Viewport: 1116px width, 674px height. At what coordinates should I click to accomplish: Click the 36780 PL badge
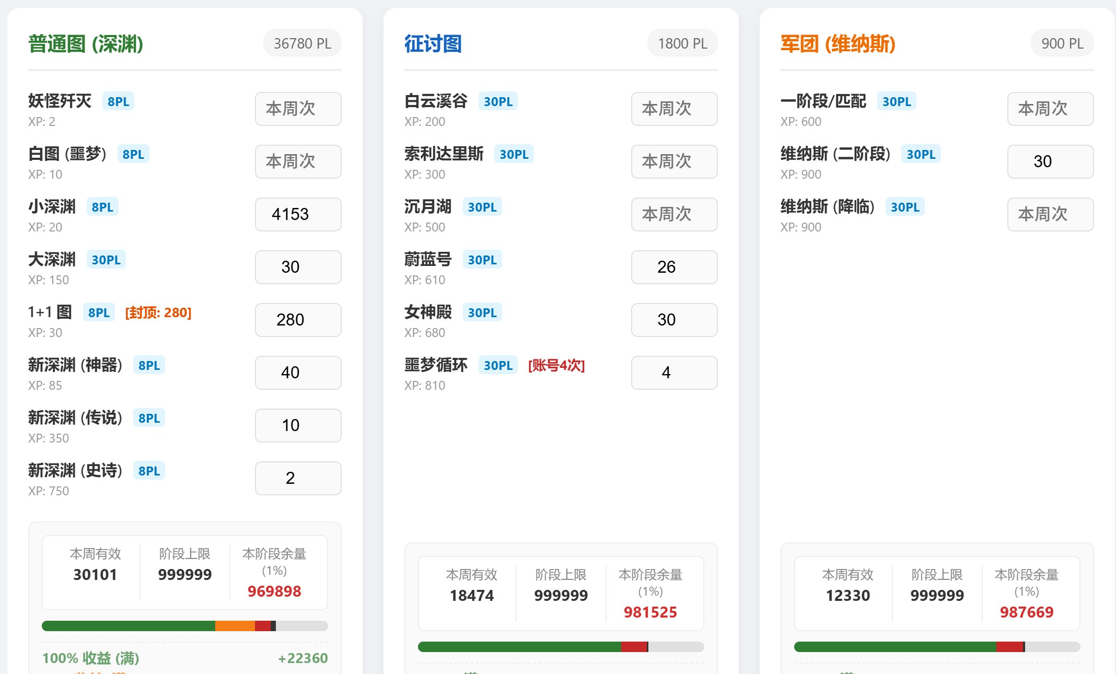[301, 43]
